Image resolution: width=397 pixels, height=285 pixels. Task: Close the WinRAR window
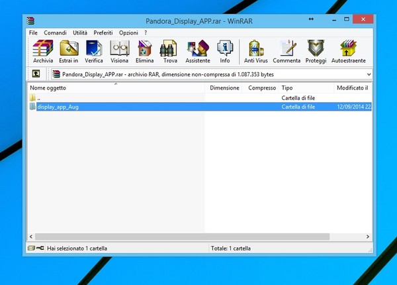point(363,19)
